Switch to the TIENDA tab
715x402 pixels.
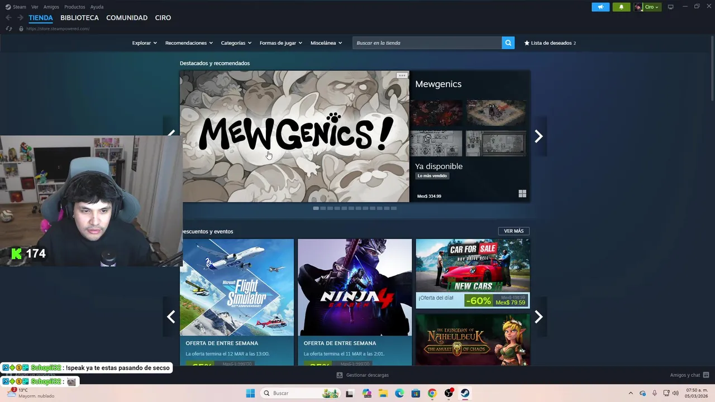click(41, 18)
